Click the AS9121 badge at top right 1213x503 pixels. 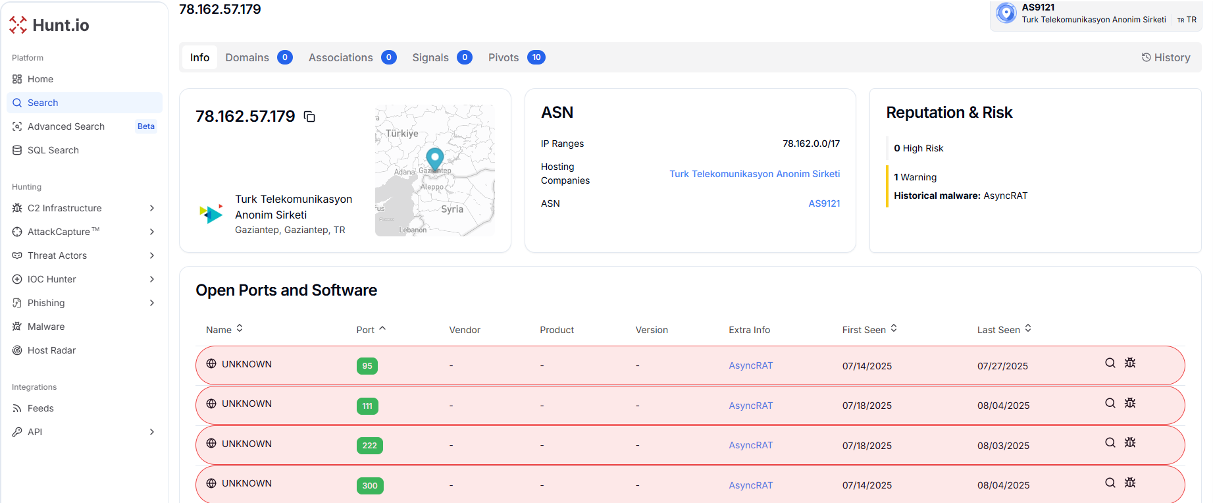(1096, 14)
